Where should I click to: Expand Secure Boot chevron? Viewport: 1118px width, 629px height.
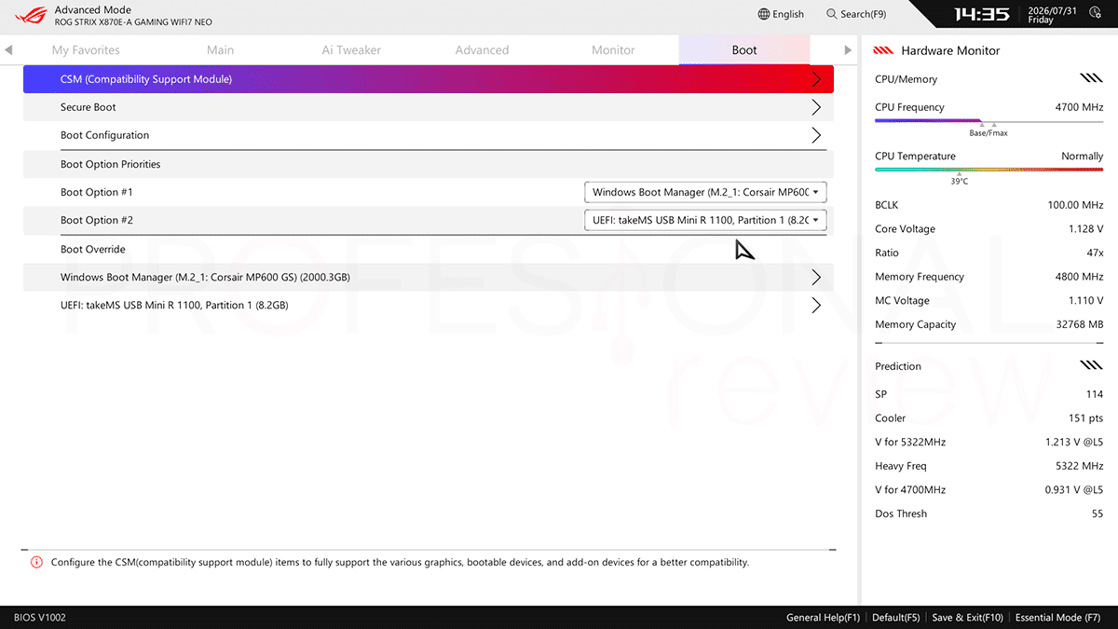pyautogui.click(x=816, y=107)
